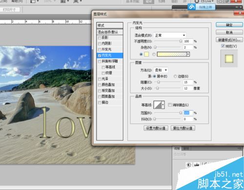Image resolution: width=244 pixels, height=190 pixels.
Task: Enable the 外发光 outer glow checkbox
Action: pyautogui.click(x=100, y=49)
